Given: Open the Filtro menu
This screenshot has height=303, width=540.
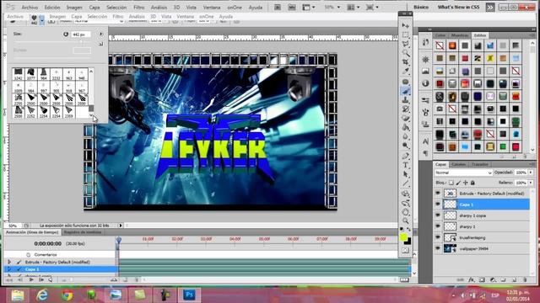Looking at the screenshot, I should pos(138,8).
